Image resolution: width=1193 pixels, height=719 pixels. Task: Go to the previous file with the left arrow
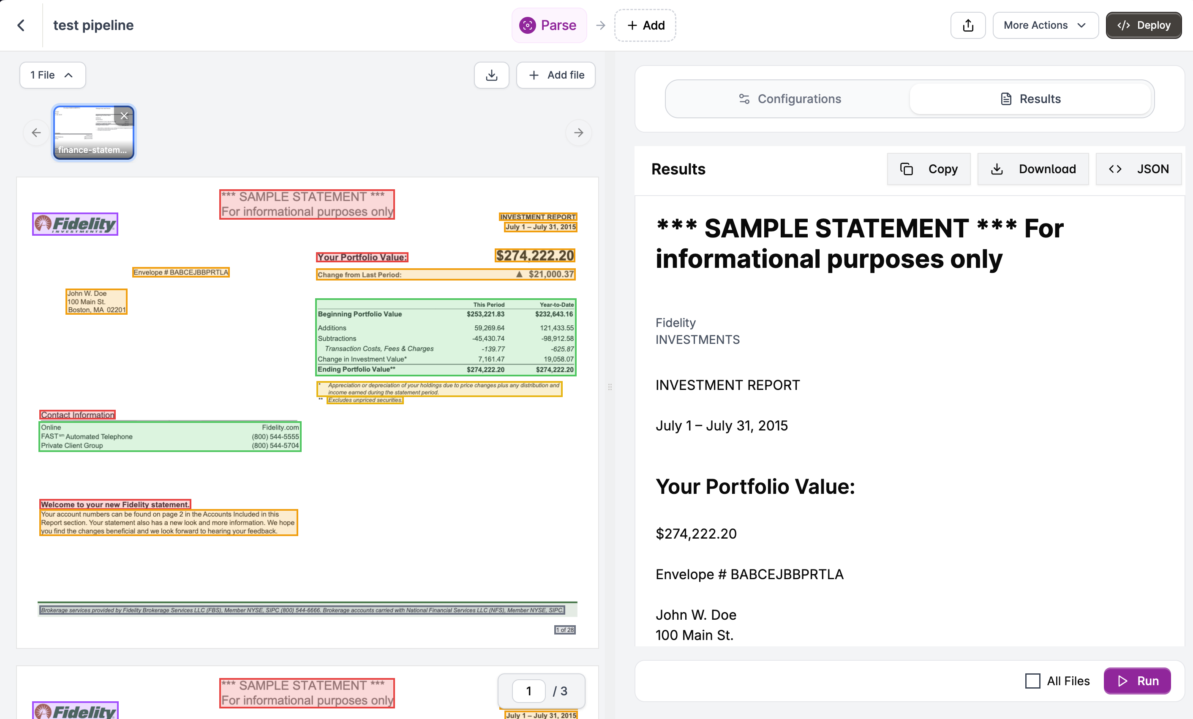tap(36, 133)
